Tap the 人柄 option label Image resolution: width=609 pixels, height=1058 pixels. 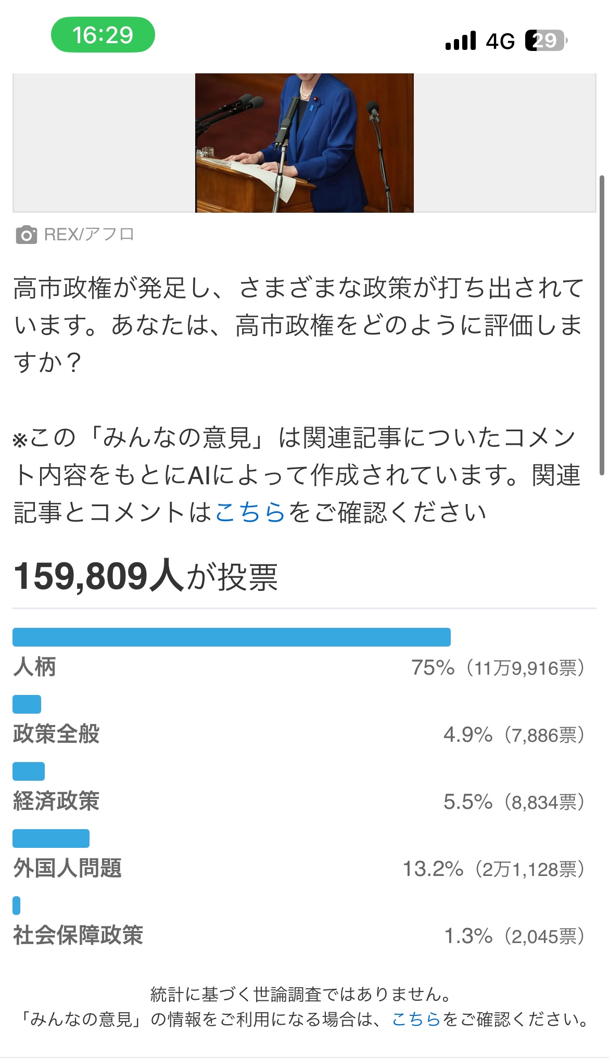click(34, 667)
